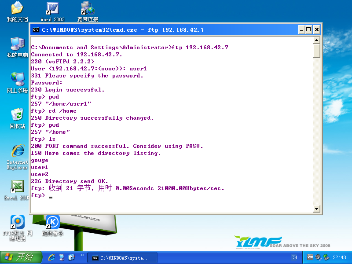
Task: Click the "220 (vsFTPd 2.2.2)" line
Action: (62, 62)
